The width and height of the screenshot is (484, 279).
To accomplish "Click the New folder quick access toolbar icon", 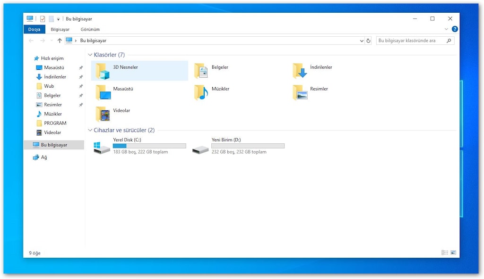I will pyautogui.click(x=51, y=19).
